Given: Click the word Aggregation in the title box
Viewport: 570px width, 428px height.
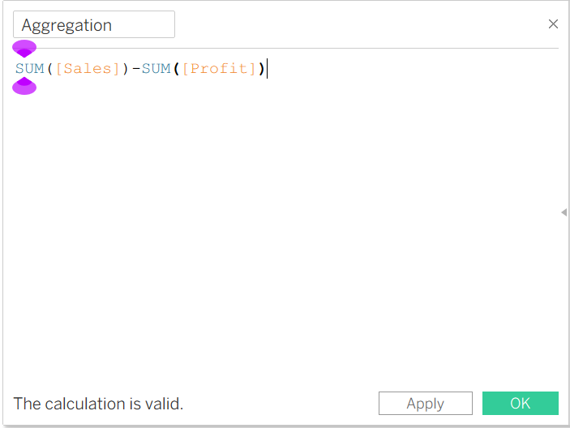Looking at the screenshot, I should tap(66, 25).
